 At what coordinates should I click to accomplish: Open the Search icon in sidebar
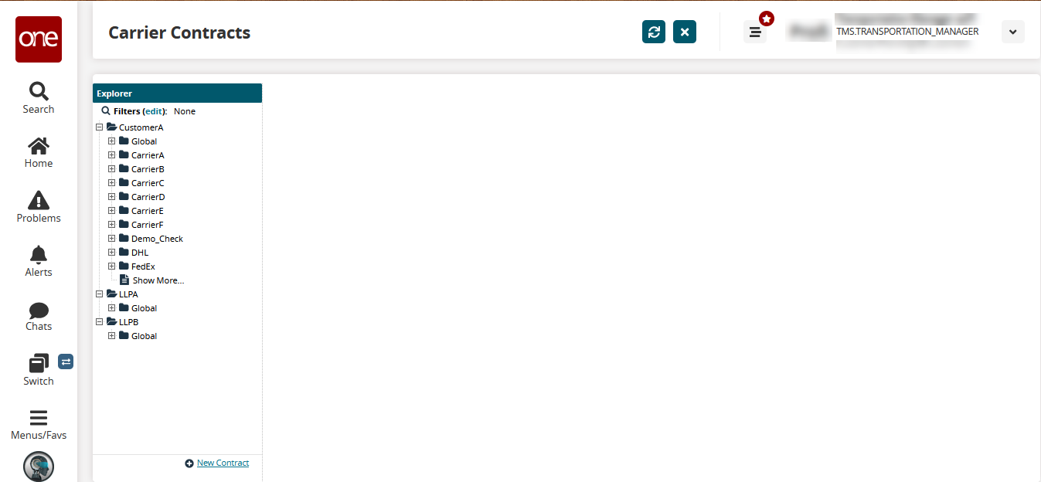pyautogui.click(x=39, y=91)
